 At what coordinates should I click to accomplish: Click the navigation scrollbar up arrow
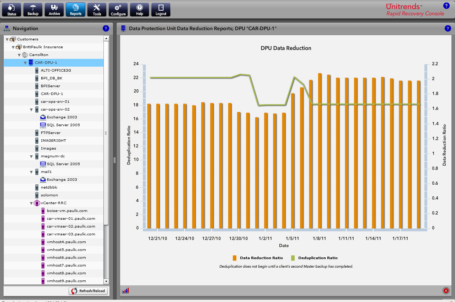point(106,38)
